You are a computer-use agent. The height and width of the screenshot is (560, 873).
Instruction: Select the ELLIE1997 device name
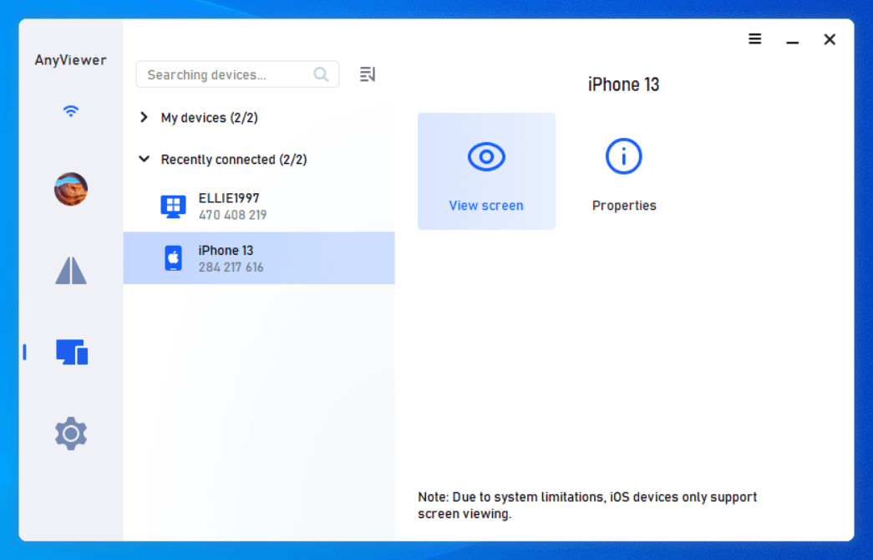click(229, 198)
